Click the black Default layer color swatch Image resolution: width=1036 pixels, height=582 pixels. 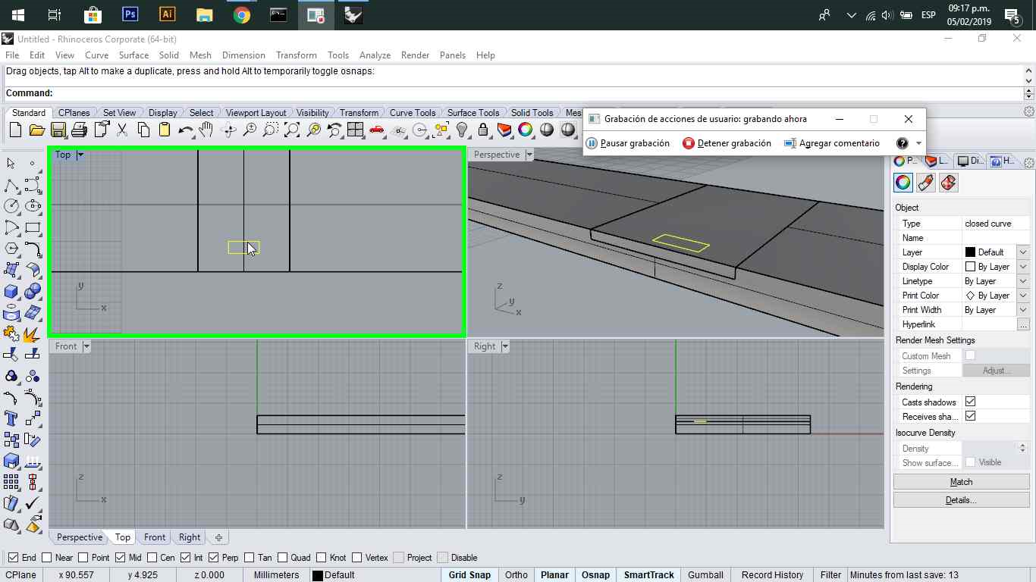pyautogui.click(x=318, y=575)
